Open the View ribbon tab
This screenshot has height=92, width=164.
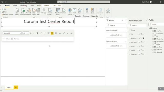click(x=32, y=6)
